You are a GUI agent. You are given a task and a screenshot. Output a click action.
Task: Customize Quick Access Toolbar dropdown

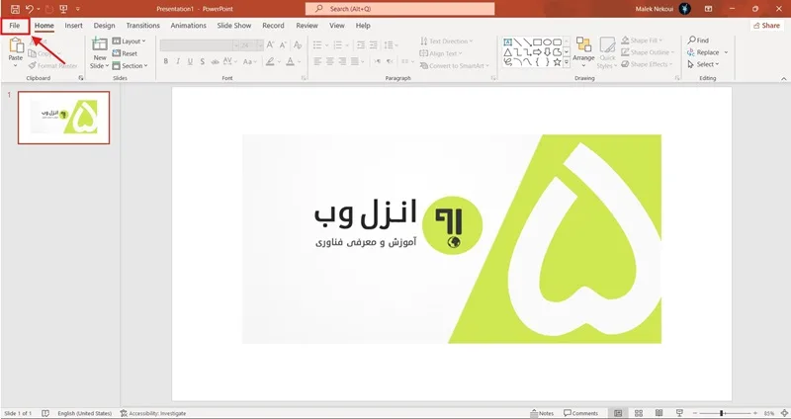pyautogui.click(x=78, y=9)
